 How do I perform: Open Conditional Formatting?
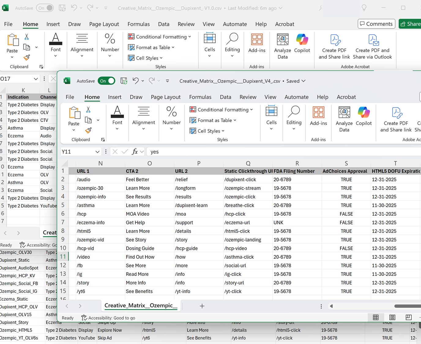222,109
